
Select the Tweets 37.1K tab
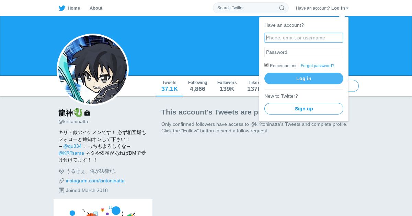[x=170, y=86]
